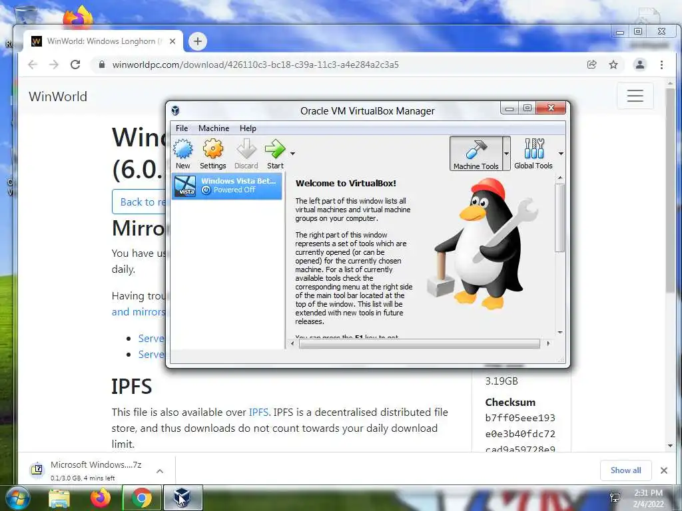The height and width of the screenshot is (511, 682).
Task: Select the Machine Tools button
Action: (x=476, y=154)
